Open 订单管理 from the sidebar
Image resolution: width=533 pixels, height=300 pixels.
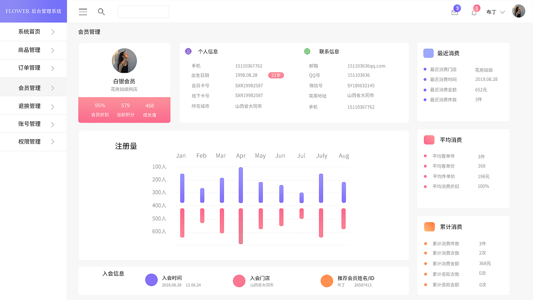(29, 69)
